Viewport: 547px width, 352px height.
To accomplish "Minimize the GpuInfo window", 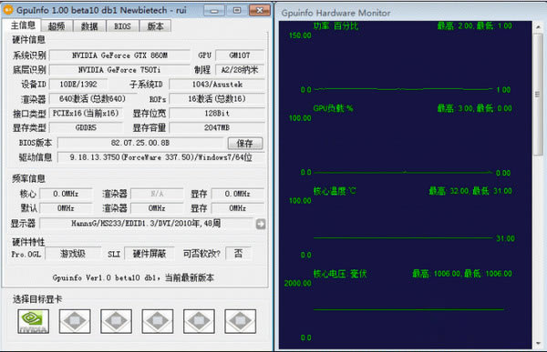I will [214, 10].
